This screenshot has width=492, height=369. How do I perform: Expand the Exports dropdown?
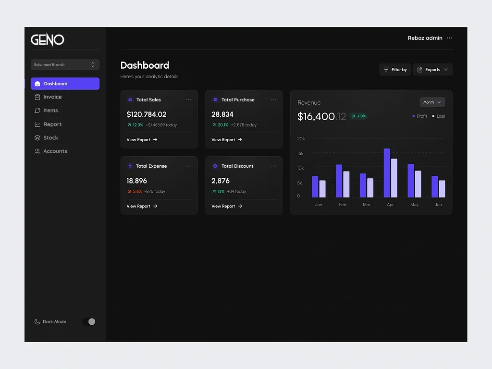[432, 69]
